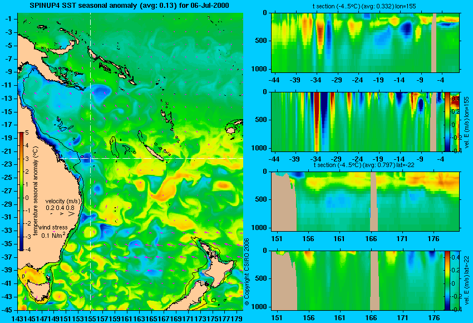
Task: Pick the 0.8 value in velocity arrow legend
Action: (x=70, y=208)
